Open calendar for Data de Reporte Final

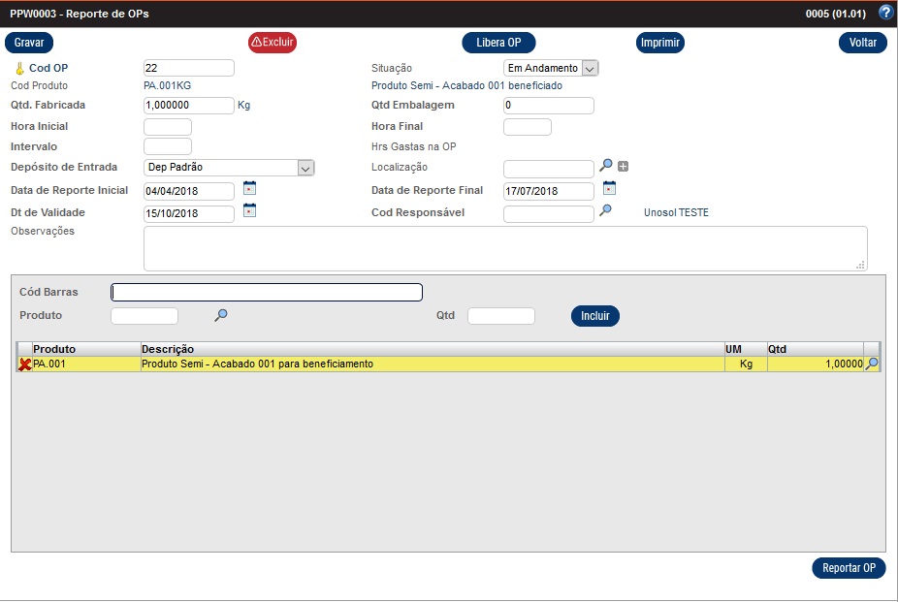coord(609,189)
